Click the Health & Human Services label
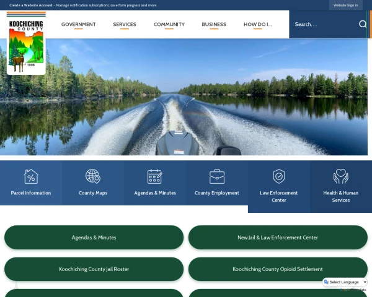The width and height of the screenshot is (372, 297). point(340,197)
